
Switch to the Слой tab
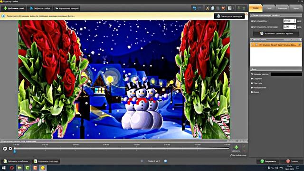269,9
